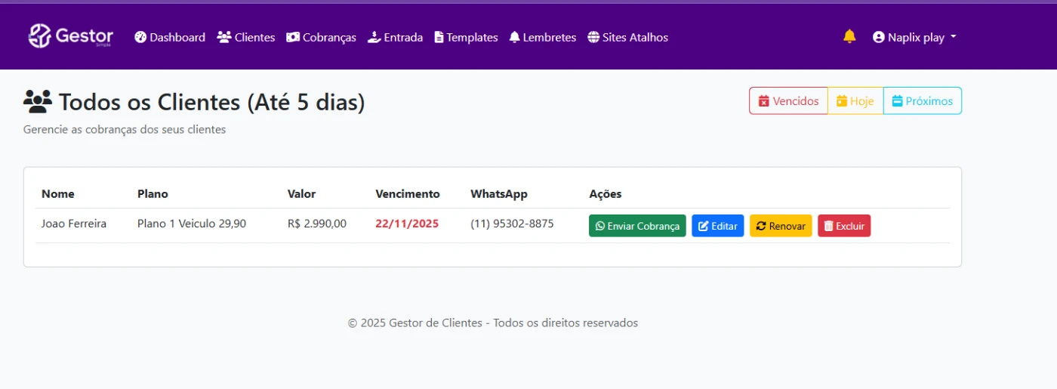Renew Joao Ferreira's plan

click(x=781, y=226)
